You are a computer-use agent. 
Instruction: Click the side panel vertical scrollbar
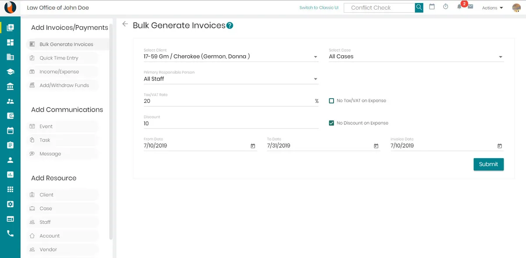[x=111, y=131]
